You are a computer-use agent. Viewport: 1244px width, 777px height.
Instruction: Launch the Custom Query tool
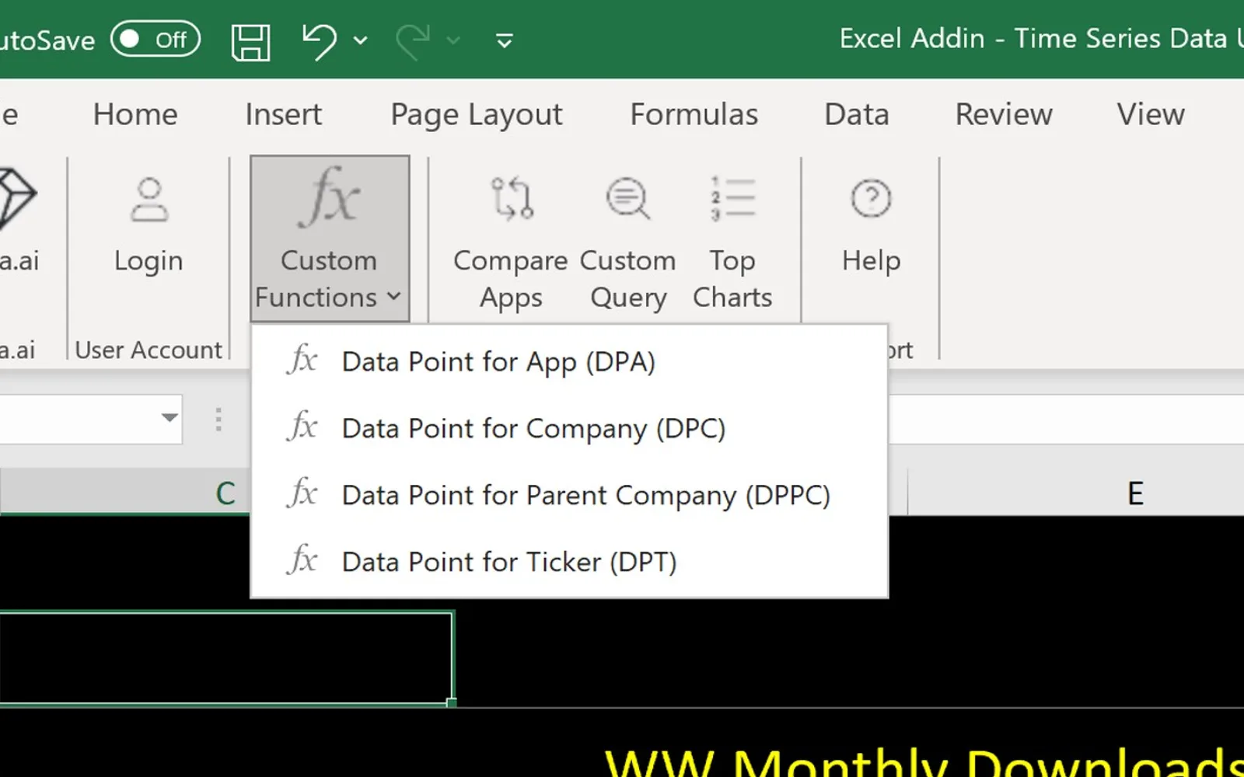tap(628, 241)
